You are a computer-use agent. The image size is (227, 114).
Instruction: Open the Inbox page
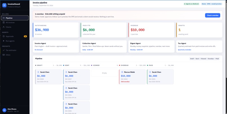coord(15,55)
